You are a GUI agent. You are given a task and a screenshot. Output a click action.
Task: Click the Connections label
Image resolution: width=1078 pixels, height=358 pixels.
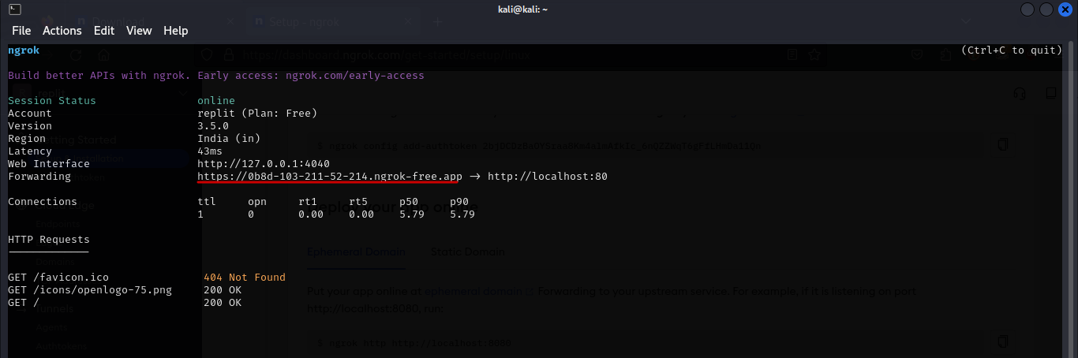(43, 202)
